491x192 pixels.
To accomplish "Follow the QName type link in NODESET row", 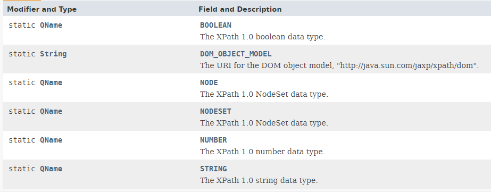I will coord(51,112).
